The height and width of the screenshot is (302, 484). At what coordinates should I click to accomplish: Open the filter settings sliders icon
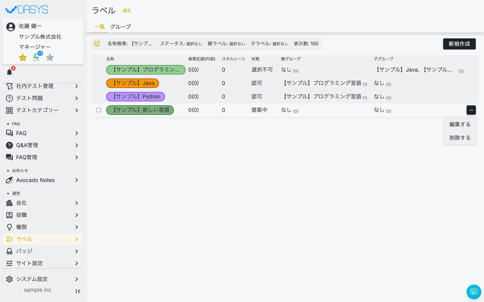click(x=97, y=44)
